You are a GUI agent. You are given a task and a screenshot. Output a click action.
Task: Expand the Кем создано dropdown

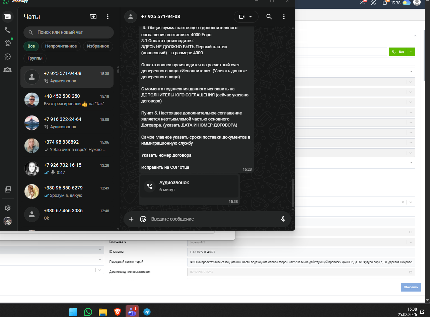411,242
